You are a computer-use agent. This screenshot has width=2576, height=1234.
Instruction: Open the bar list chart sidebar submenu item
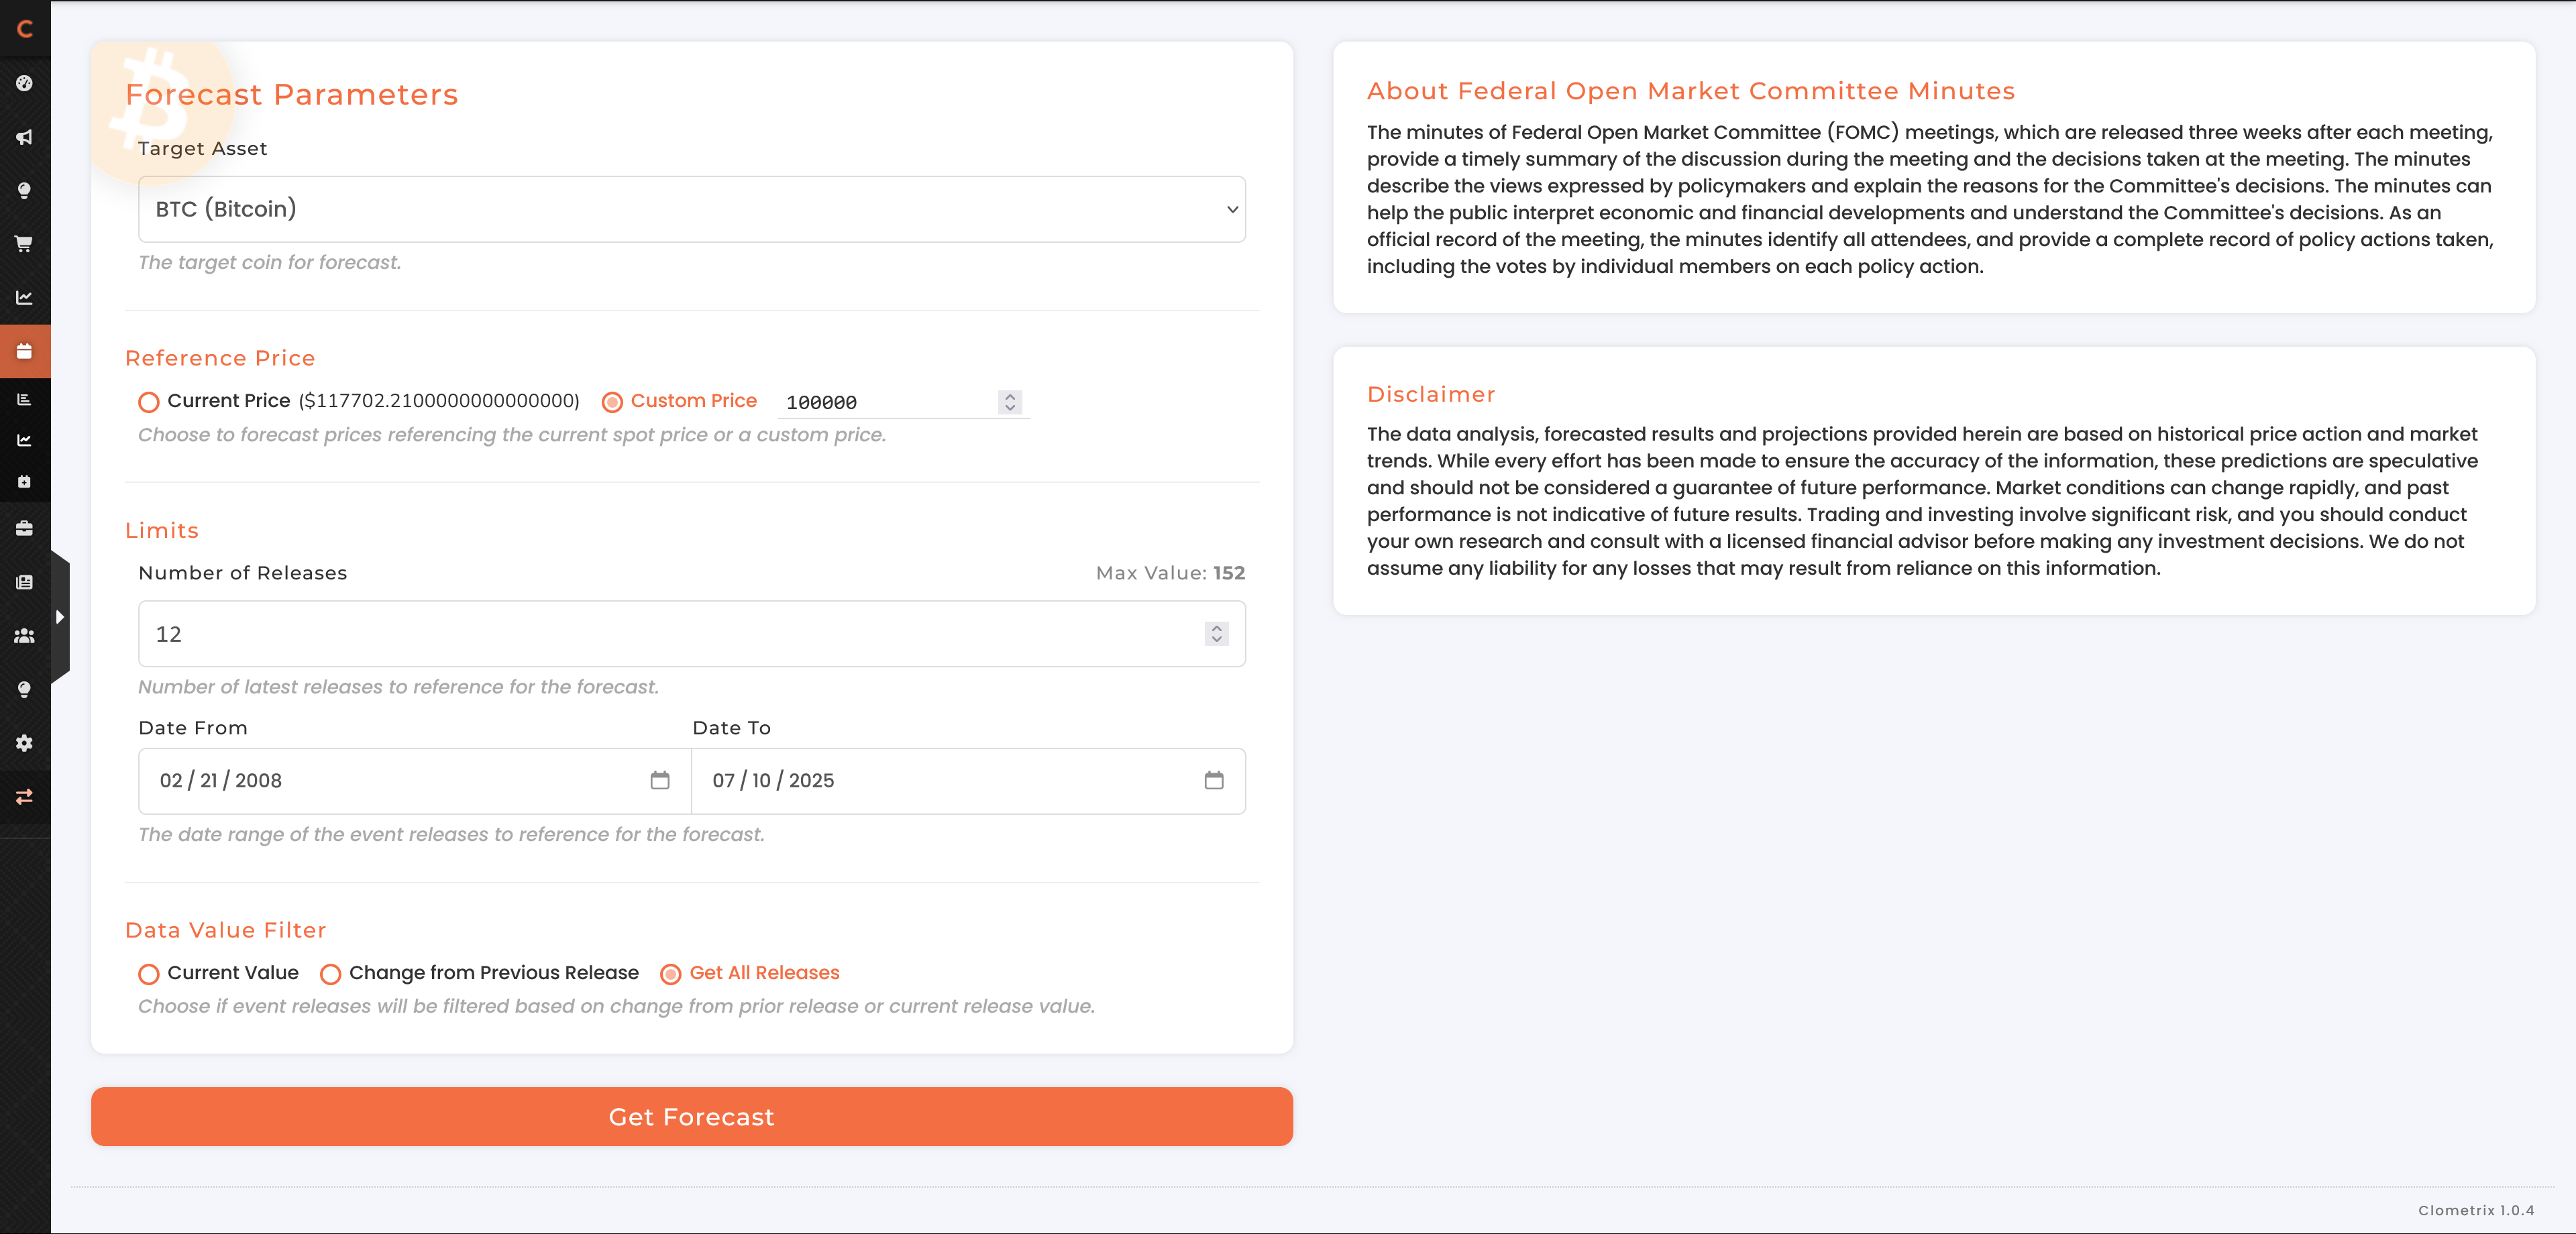point(24,399)
